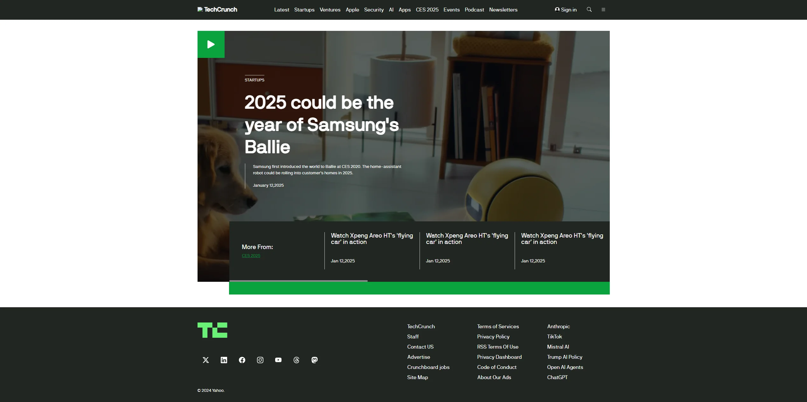
Task: Open TechCrunch's Instagram profile
Action: click(x=260, y=360)
